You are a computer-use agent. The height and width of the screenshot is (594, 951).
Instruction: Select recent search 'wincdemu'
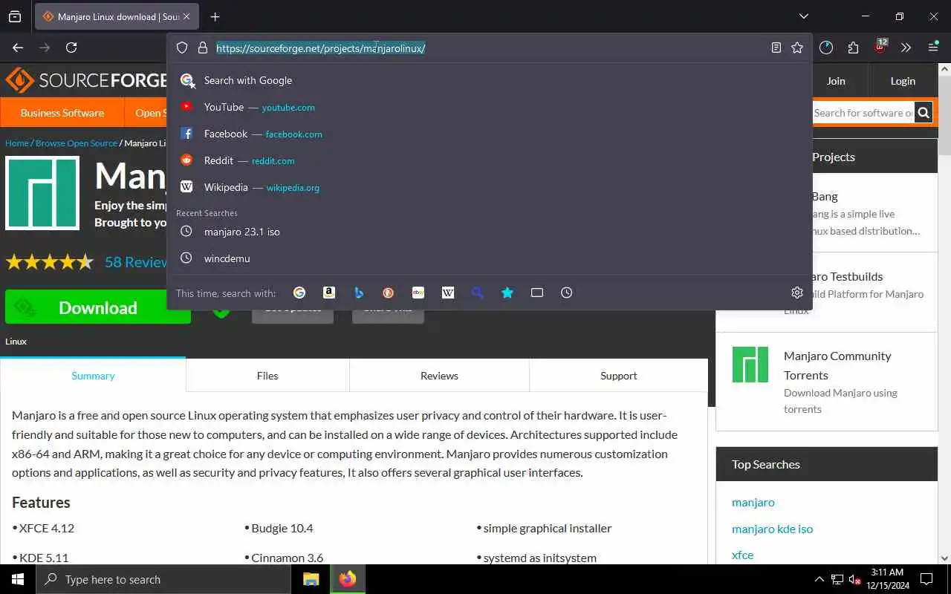coord(490,258)
